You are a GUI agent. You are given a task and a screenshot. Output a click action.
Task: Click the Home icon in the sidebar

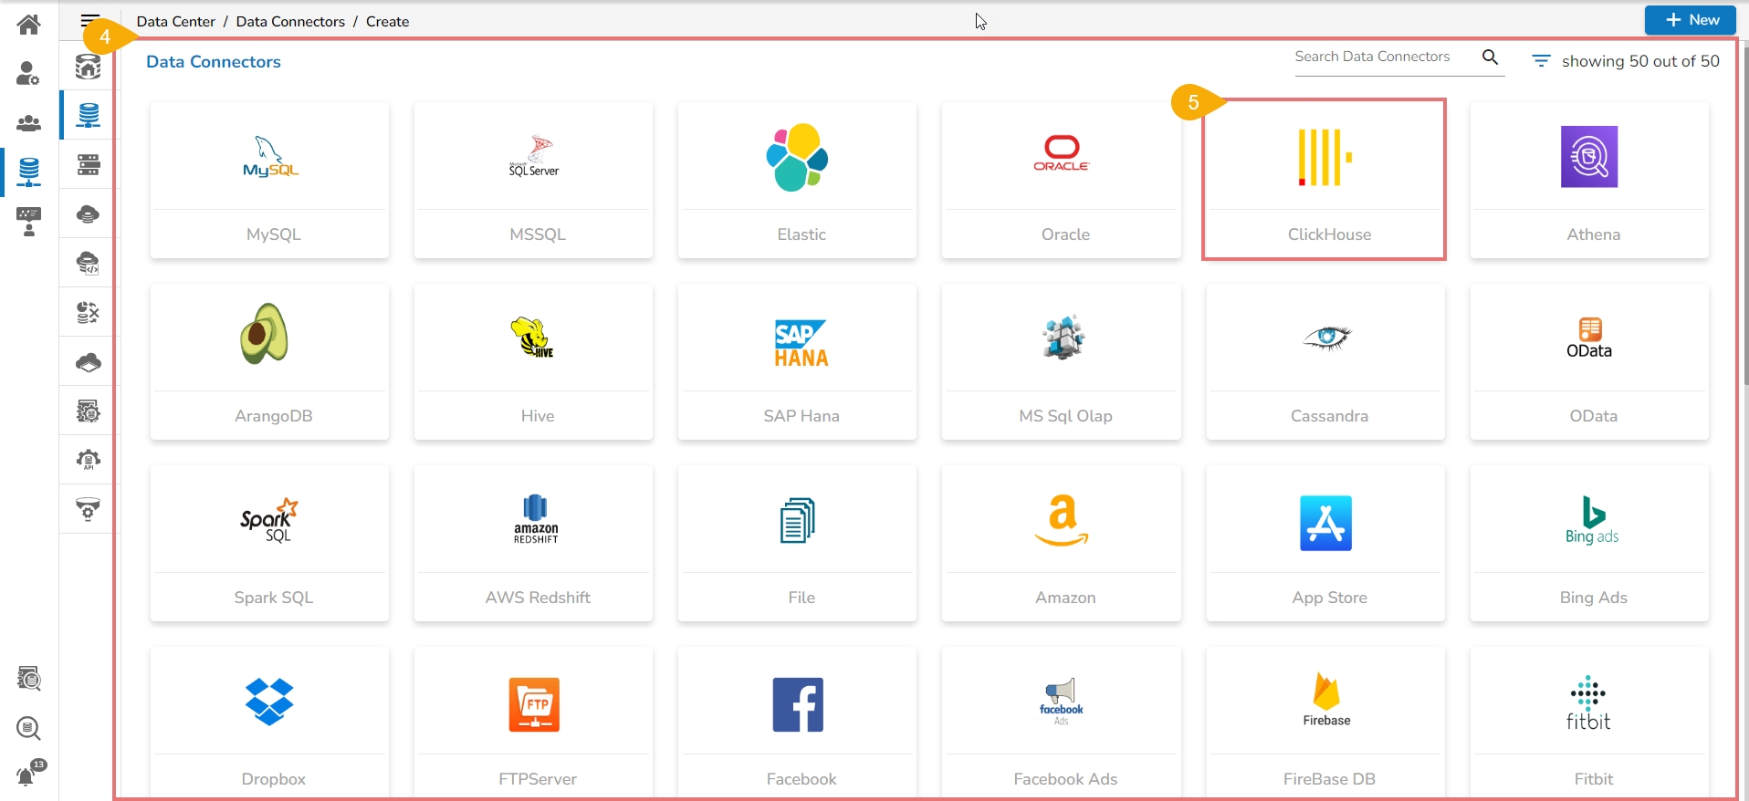(28, 25)
